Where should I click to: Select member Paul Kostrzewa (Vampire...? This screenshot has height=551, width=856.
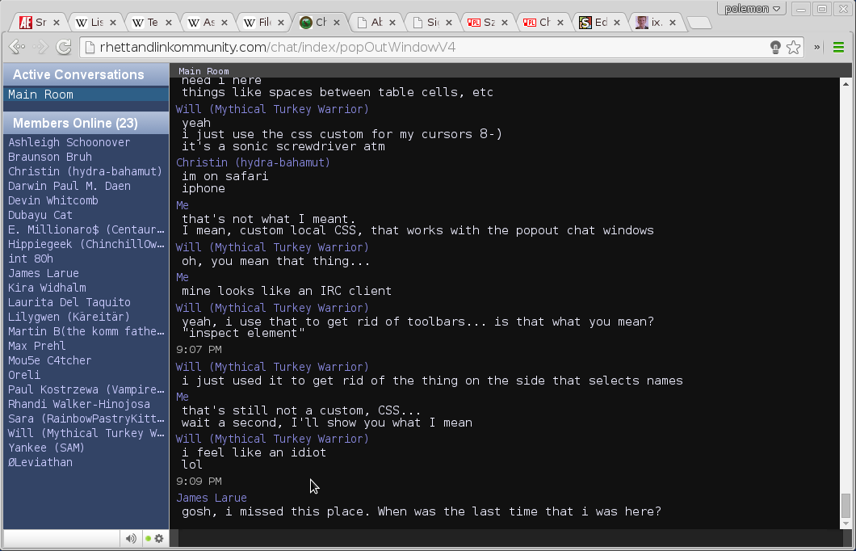(x=86, y=390)
